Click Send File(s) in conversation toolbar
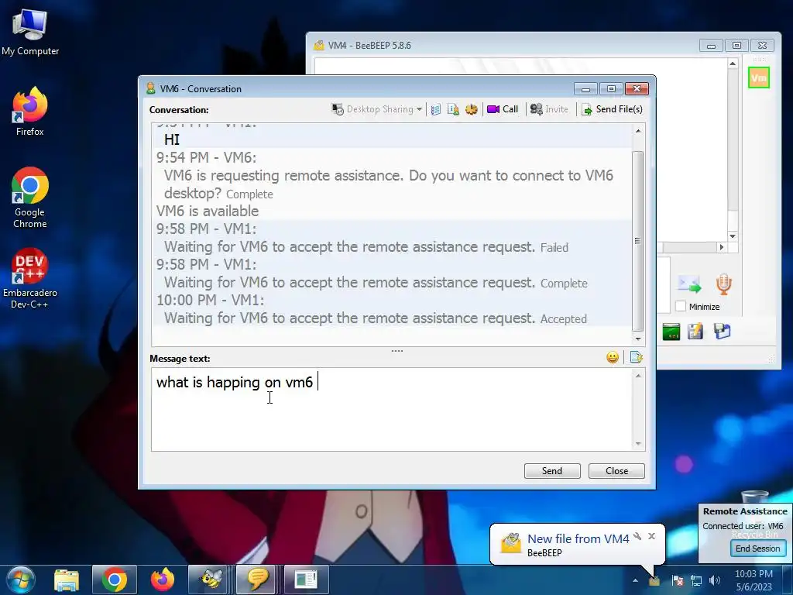Image resolution: width=793 pixels, height=595 pixels. [612, 109]
